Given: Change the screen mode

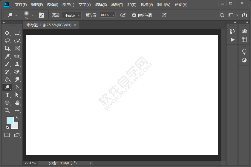Looking at the screenshot, I should coord(17,135).
